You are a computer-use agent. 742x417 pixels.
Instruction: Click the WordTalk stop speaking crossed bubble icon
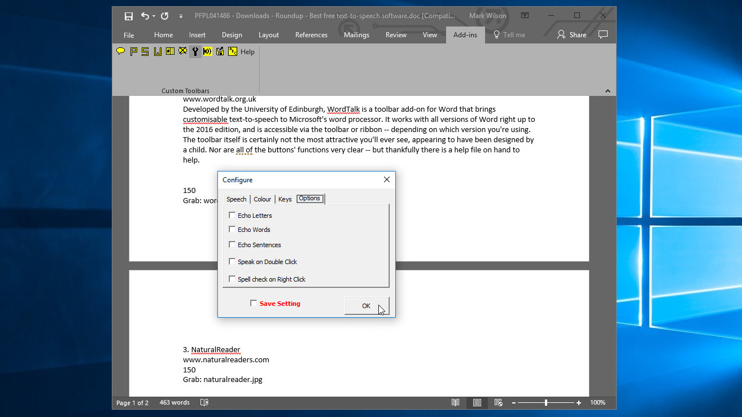(182, 51)
